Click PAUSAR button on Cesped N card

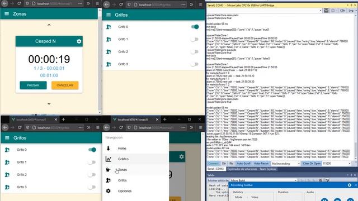33,85
